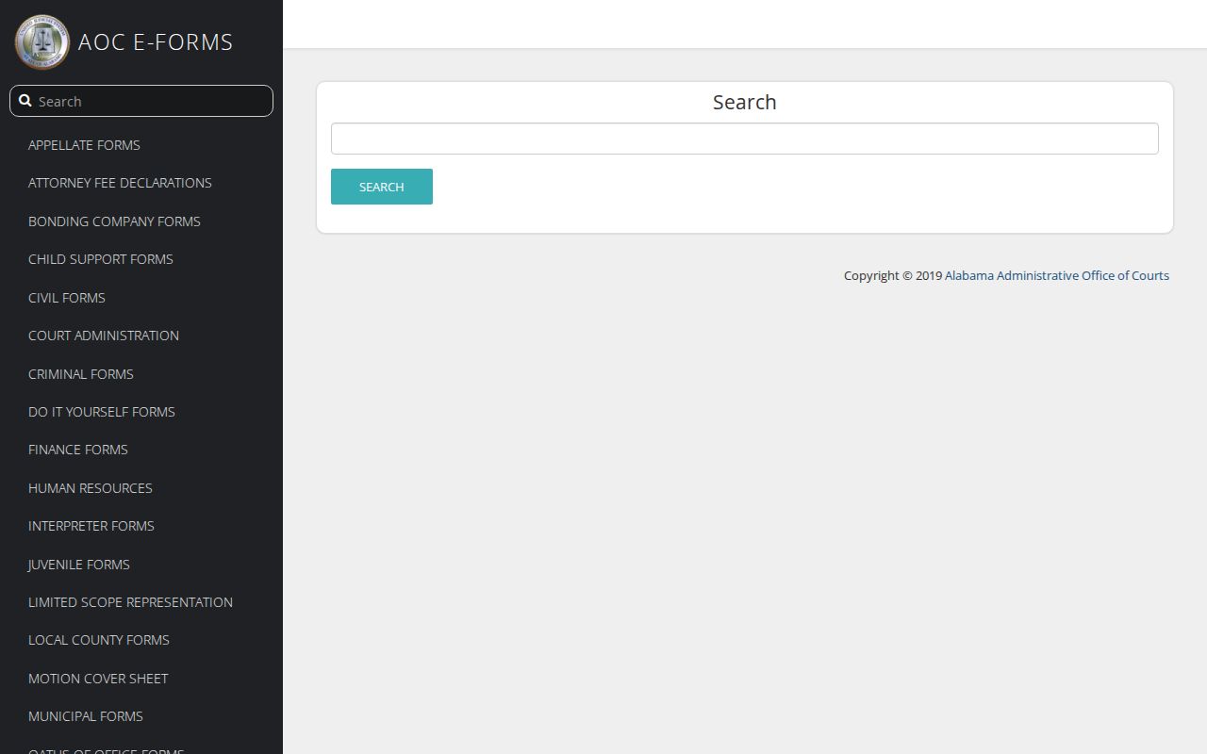Image resolution: width=1207 pixels, height=754 pixels.
Task: Select BONDING COMPANY FORMS
Action: [x=114, y=221]
